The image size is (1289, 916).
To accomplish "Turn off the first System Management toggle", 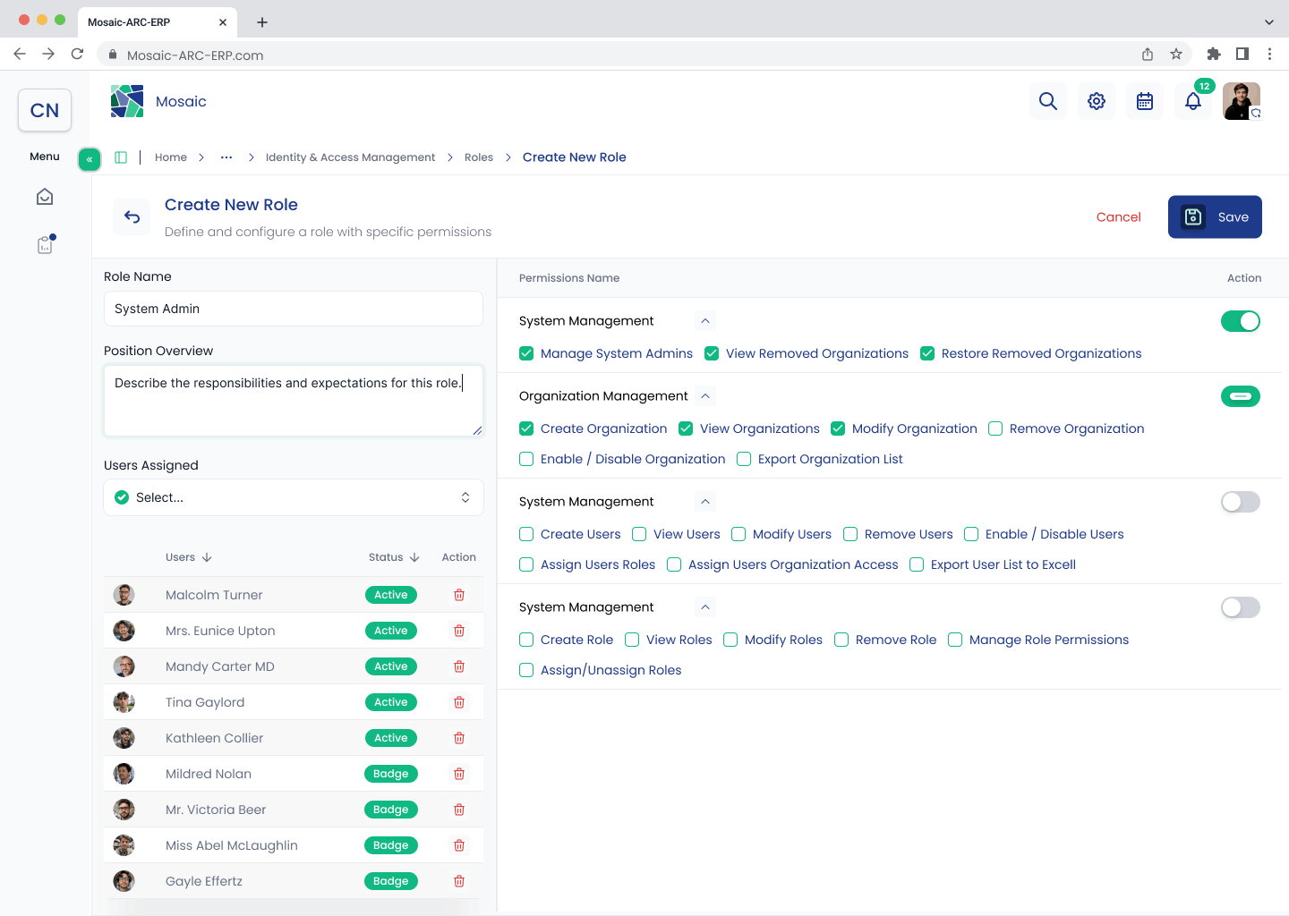I will point(1241,321).
